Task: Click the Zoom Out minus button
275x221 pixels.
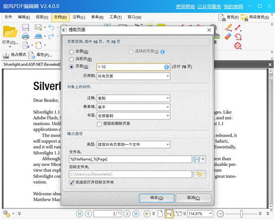Action: point(220,214)
